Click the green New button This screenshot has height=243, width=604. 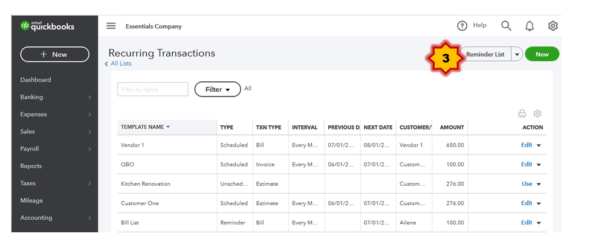[542, 54]
